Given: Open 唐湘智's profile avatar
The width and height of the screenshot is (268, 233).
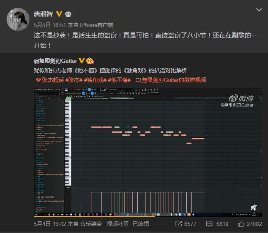Looking at the screenshot, I should point(18,19).
